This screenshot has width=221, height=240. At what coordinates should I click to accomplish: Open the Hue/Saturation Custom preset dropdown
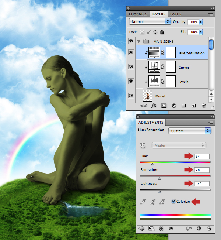190,131
